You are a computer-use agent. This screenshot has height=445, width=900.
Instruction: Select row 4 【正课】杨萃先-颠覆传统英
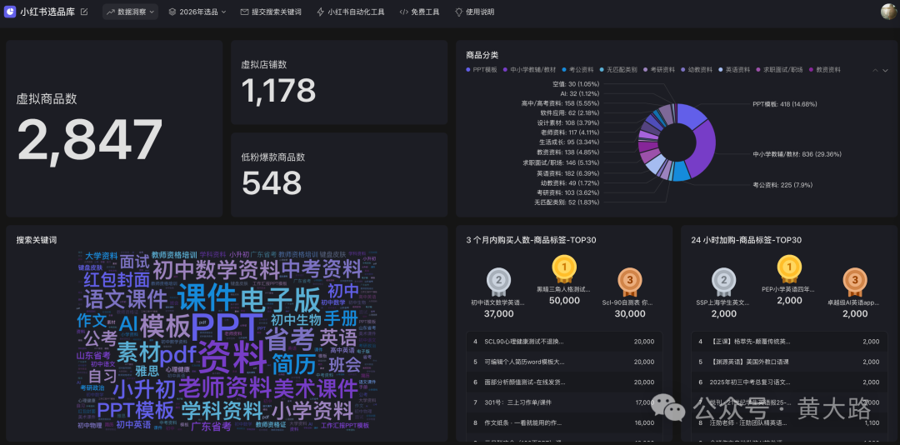click(x=790, y=342)
